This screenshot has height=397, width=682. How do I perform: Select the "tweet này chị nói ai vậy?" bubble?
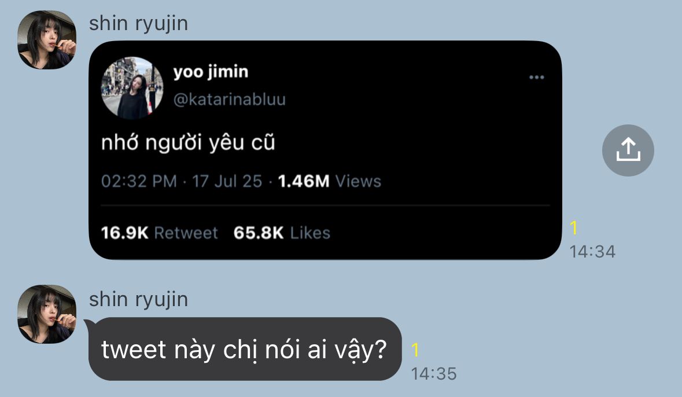tap(245, 349)
